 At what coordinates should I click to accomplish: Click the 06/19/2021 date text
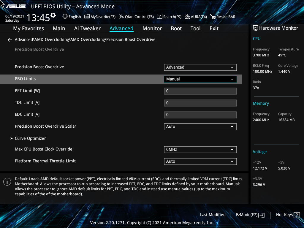tap(15, 16)
